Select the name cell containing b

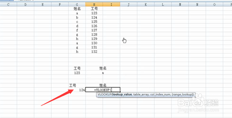77,17
